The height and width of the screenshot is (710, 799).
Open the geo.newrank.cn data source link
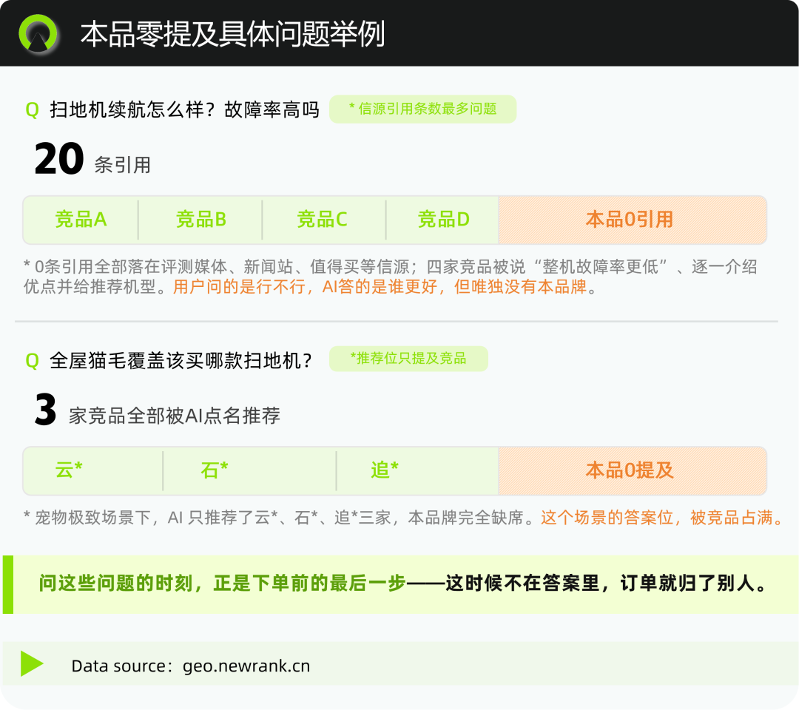click(246, 666)
